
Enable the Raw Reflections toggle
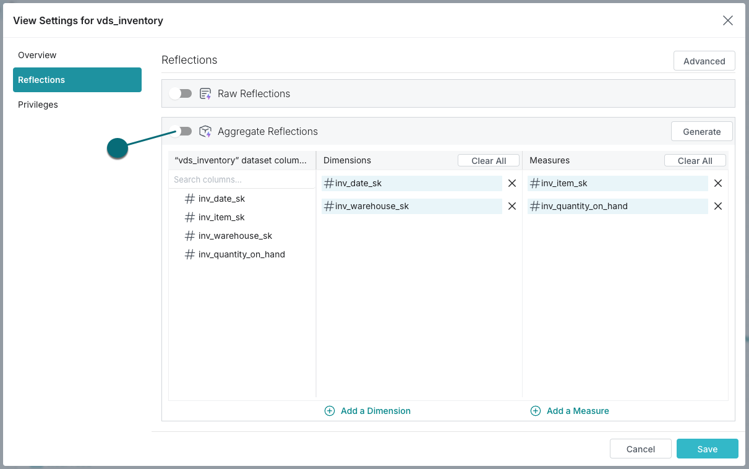(x=181, y=93)
